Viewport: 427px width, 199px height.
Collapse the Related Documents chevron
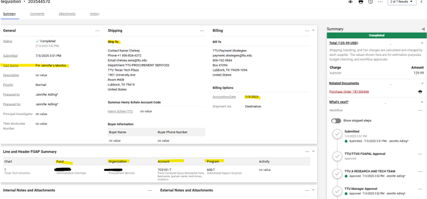pyautogui.click(x=422, y=83)
